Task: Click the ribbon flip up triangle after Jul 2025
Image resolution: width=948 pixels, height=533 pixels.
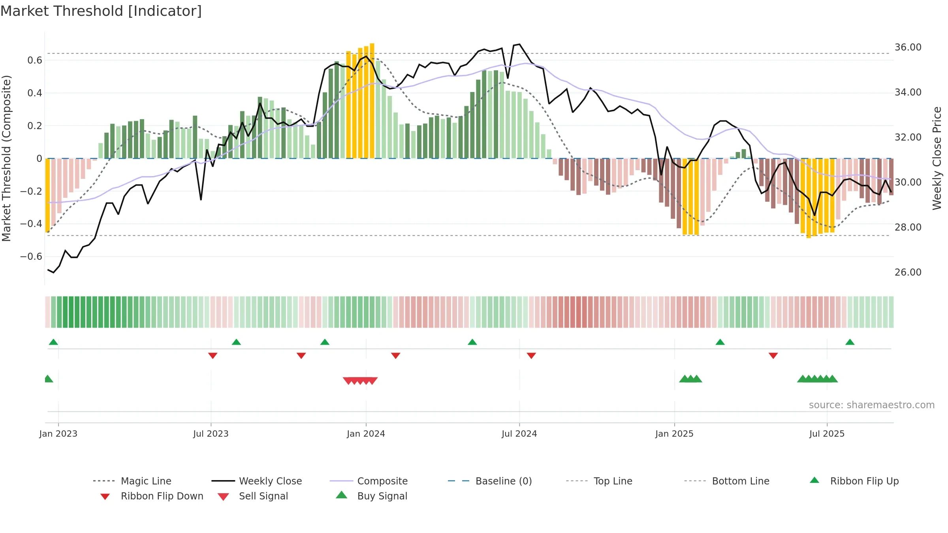Action: tap(850, 342)
